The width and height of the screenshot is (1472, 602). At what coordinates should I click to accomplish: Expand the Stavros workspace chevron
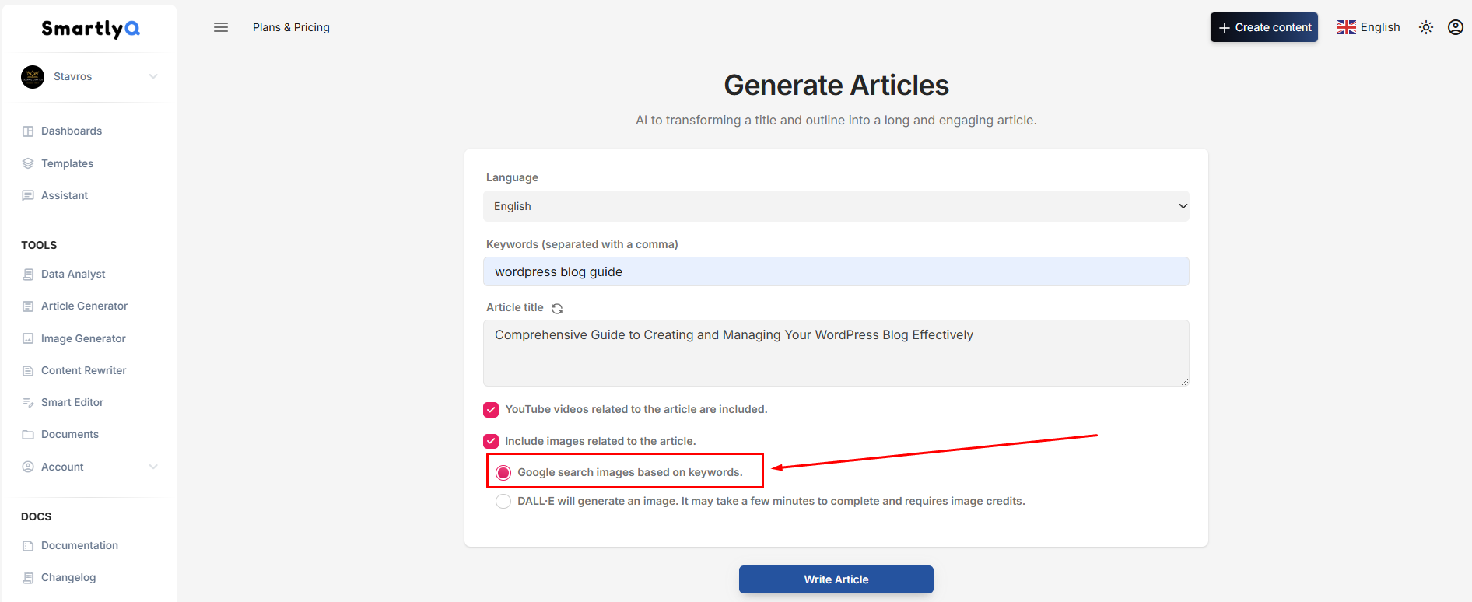153,76
